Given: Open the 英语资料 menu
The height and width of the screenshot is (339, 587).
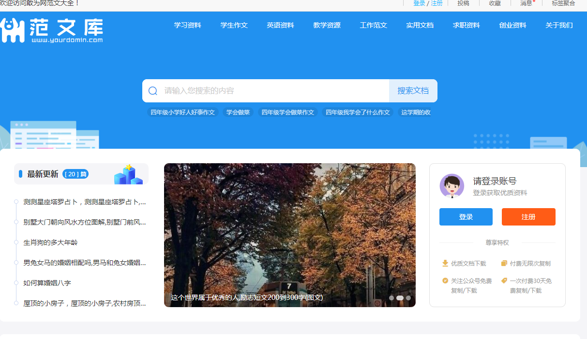Looking at the screenshot, I should (281, 25).
